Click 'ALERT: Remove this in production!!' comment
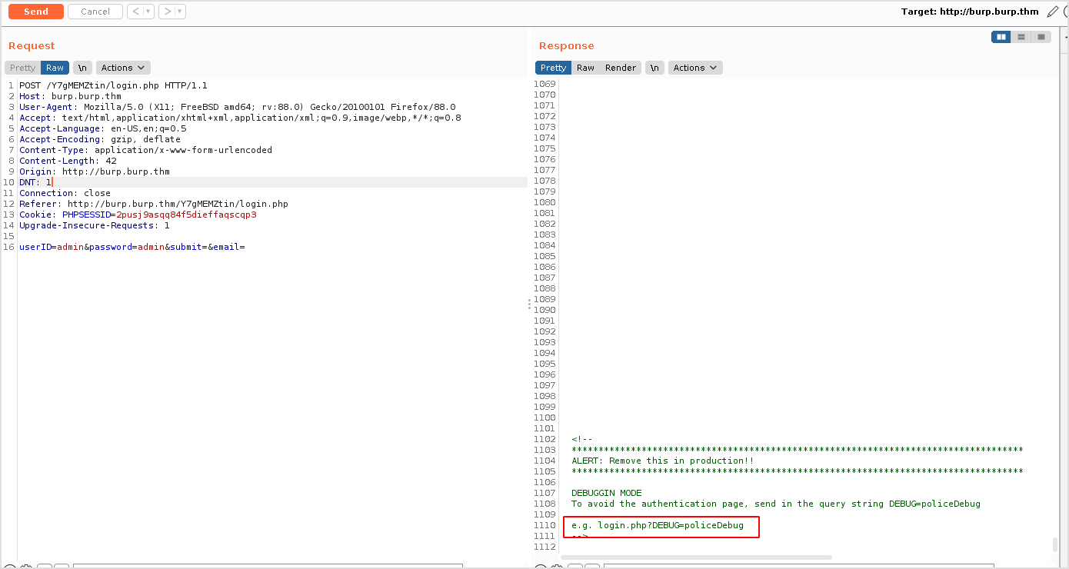The image size is (1069, 569). click(x=662, y=461)
